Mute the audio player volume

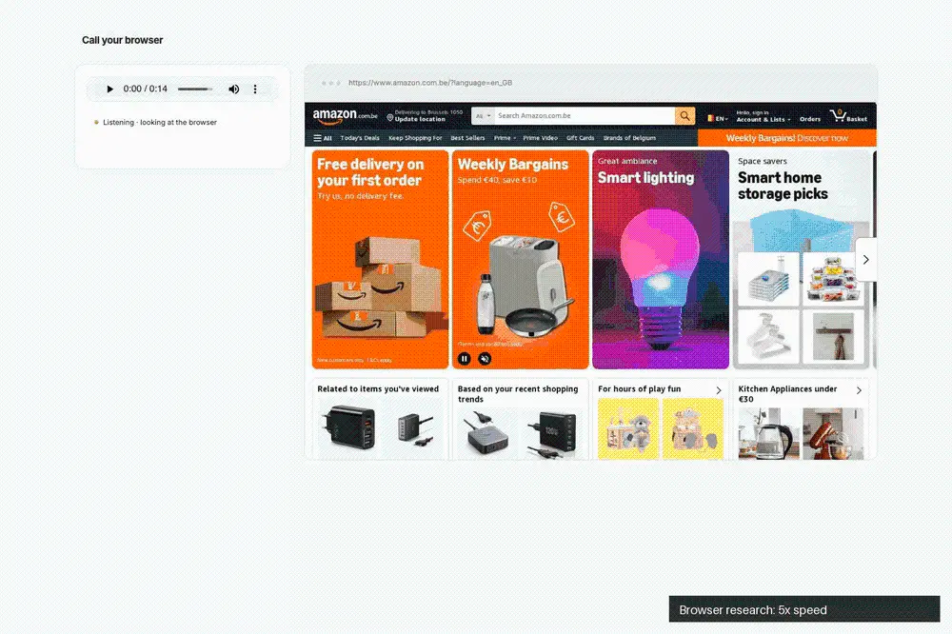[x=234, y=89]
